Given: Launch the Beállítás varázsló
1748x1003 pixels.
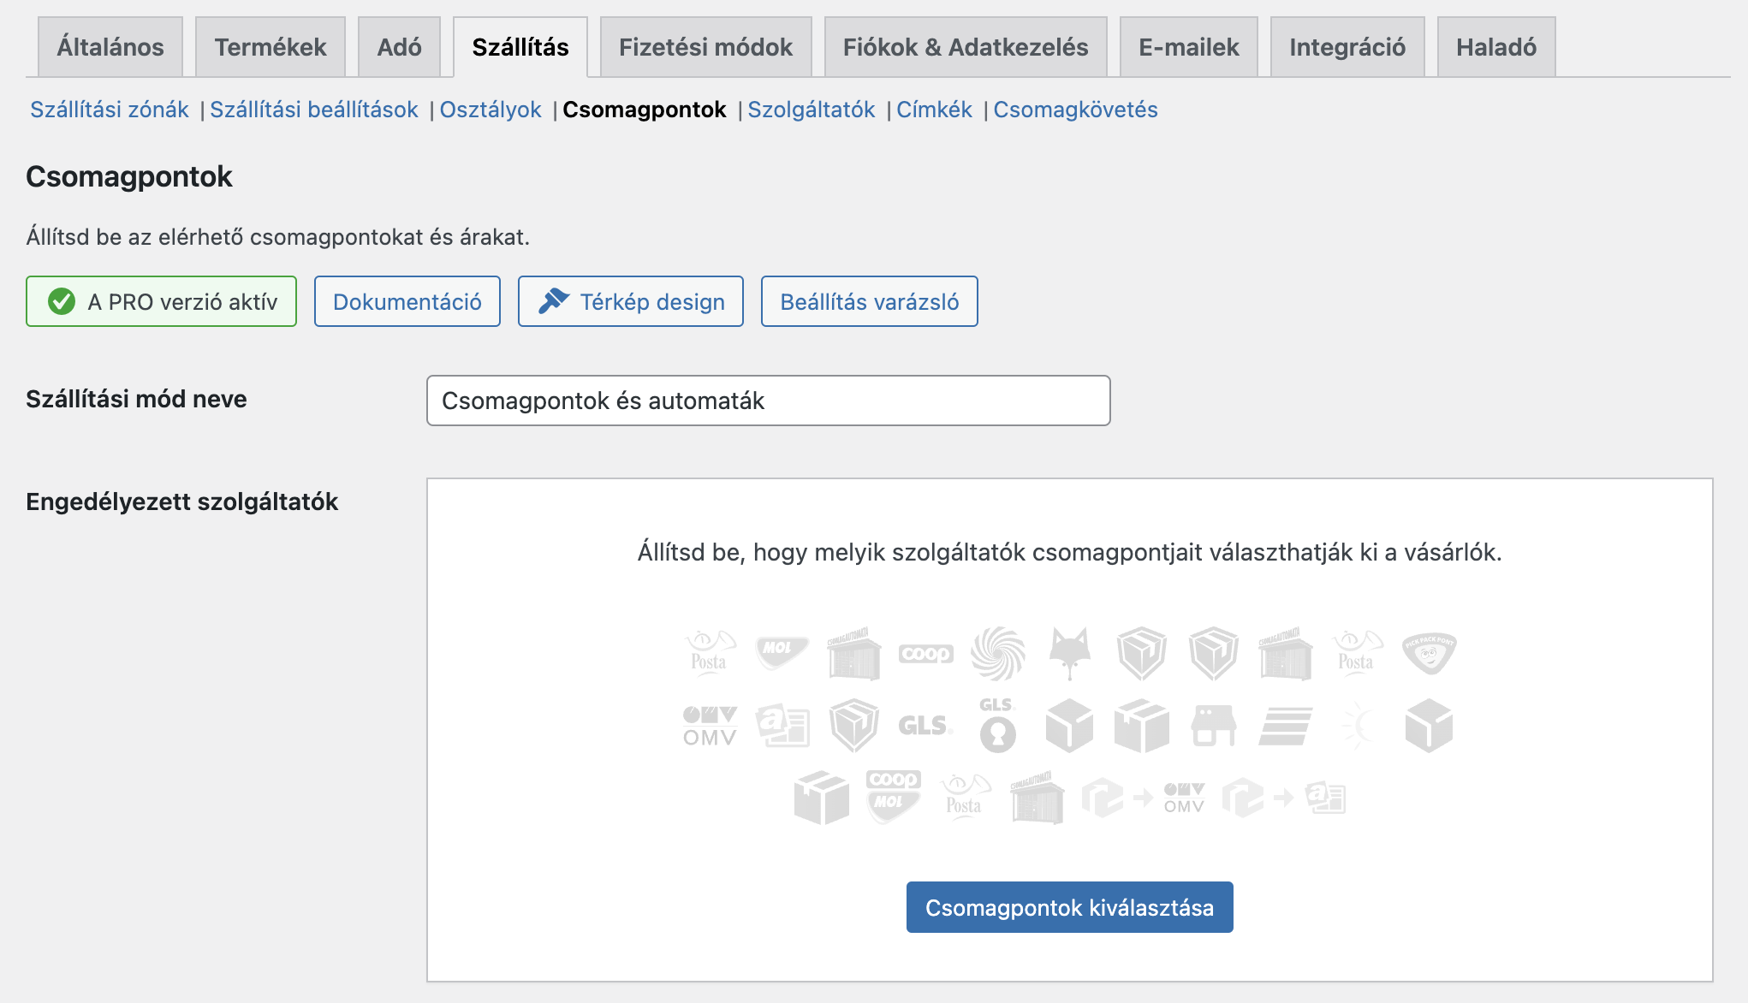Looking at the screenshot, I should coord(869,301).
